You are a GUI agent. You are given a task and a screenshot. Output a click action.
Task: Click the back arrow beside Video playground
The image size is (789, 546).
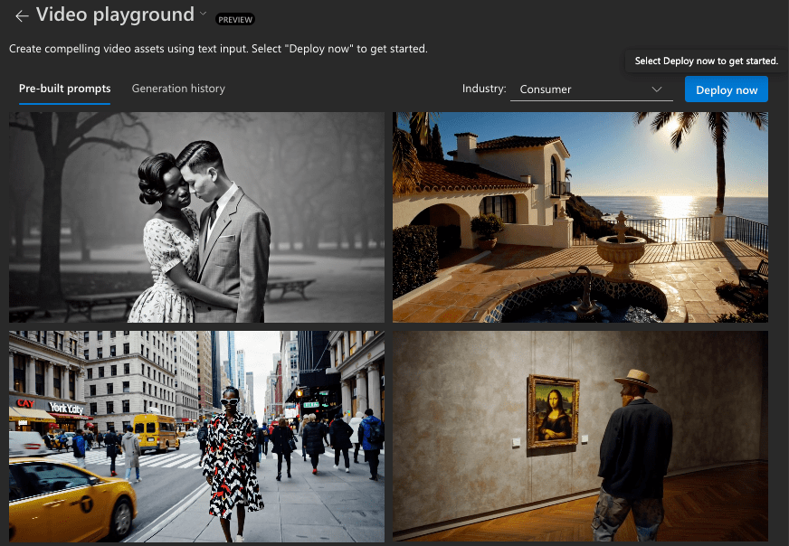pos(22,16)
